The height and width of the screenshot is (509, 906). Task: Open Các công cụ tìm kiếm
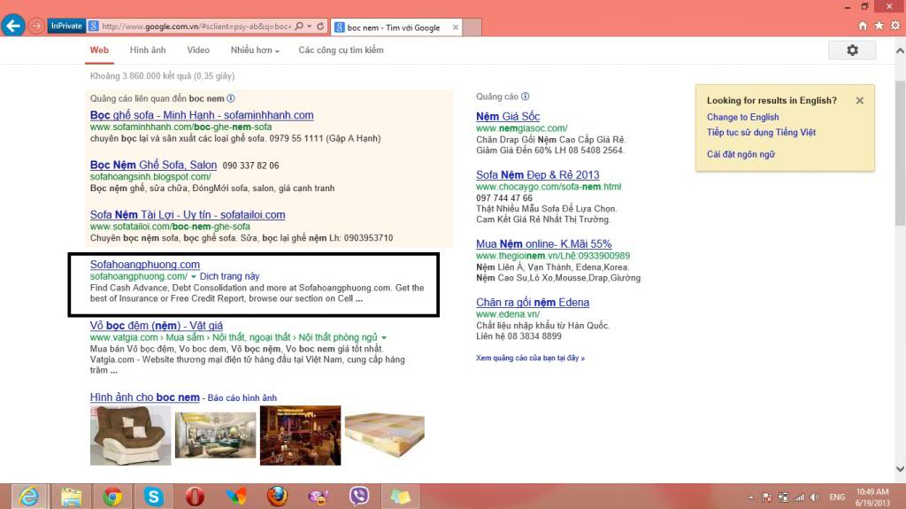point(341,50)
